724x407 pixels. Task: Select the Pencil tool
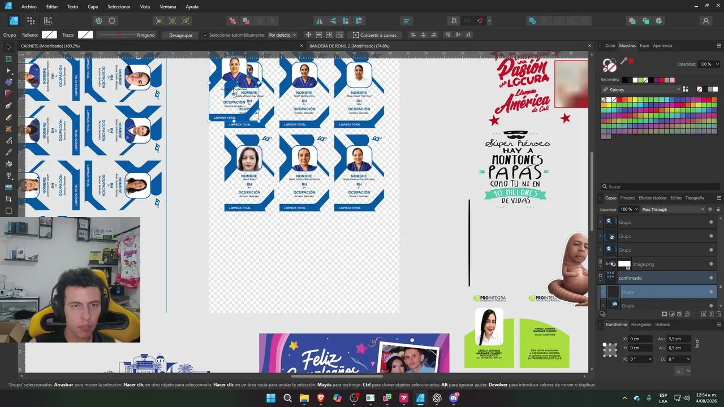point(8,118)
